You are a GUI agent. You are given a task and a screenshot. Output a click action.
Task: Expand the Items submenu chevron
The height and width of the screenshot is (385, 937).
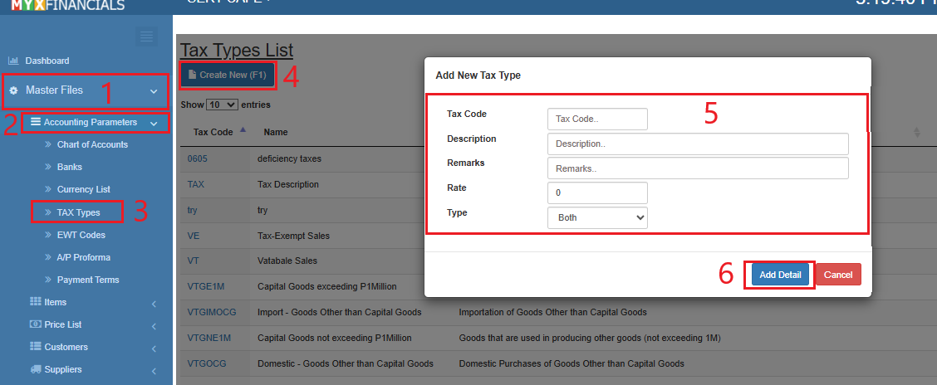point(154,304)
